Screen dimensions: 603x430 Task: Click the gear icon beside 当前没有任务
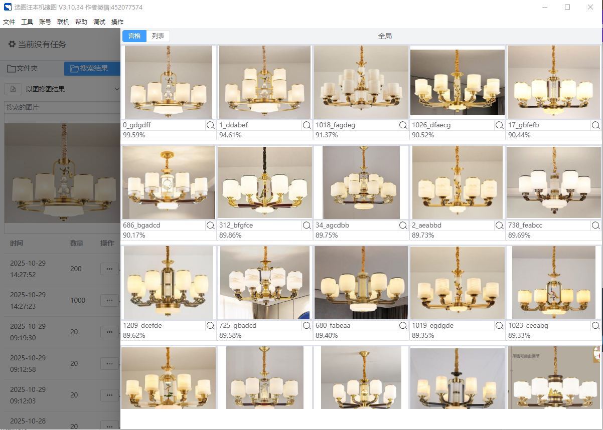tap(12, 44)
